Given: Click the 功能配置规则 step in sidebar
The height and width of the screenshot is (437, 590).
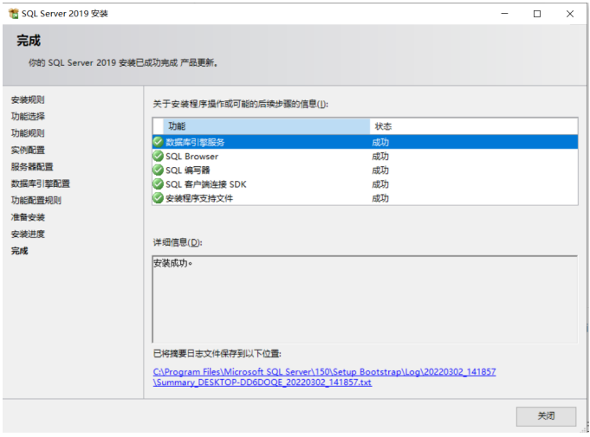Looking at the screenshot, I should click(36, 200).
